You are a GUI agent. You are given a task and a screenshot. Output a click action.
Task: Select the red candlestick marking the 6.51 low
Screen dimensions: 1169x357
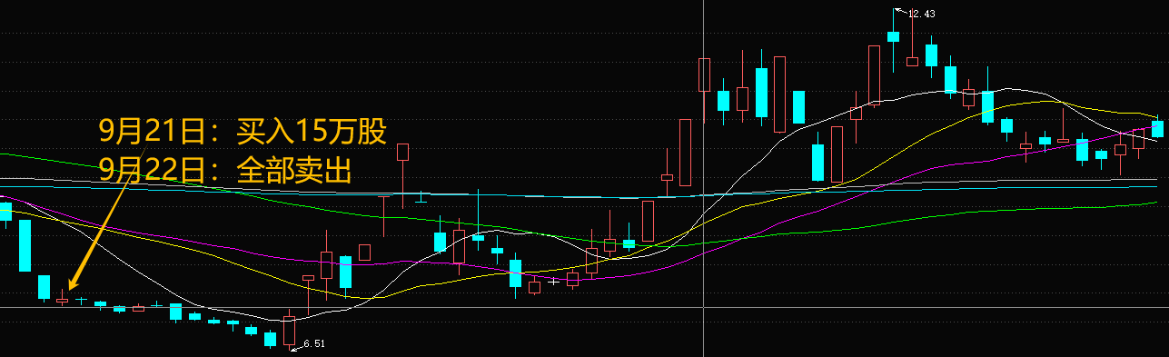290,330
